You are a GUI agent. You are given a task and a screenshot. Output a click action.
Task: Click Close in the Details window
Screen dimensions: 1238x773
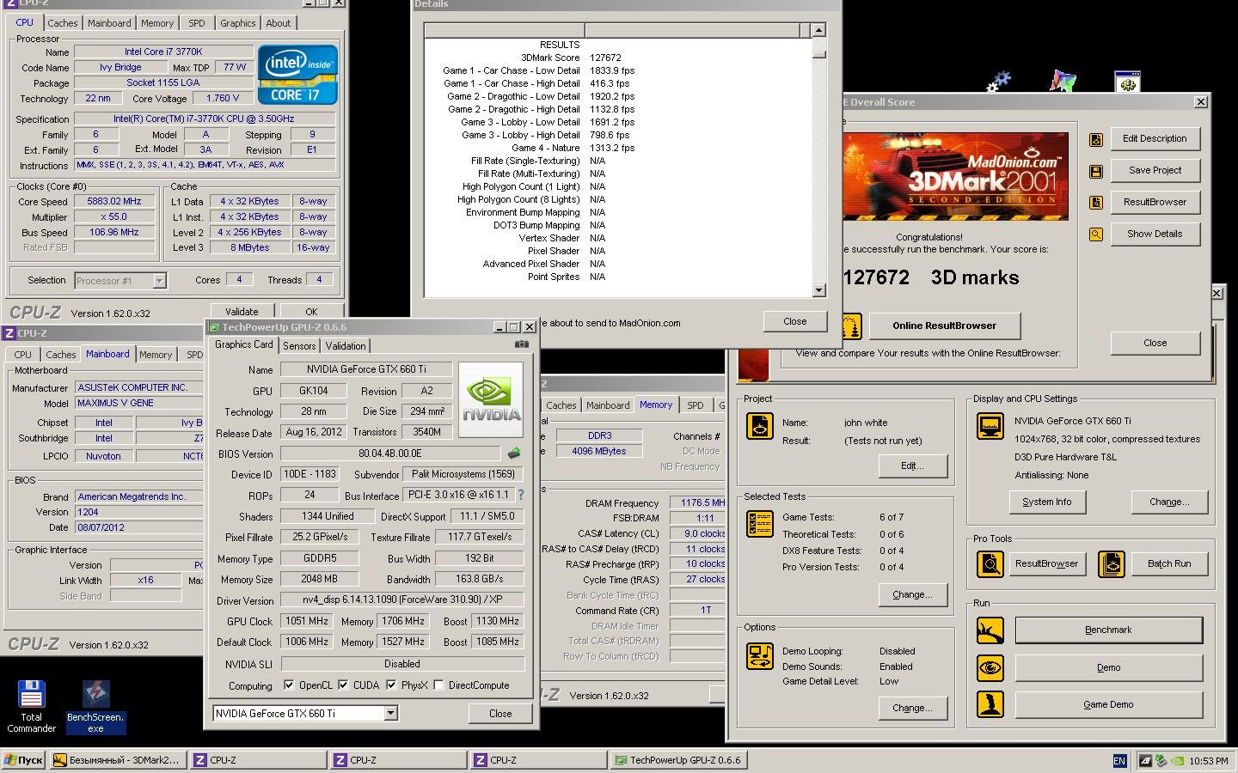794,321
